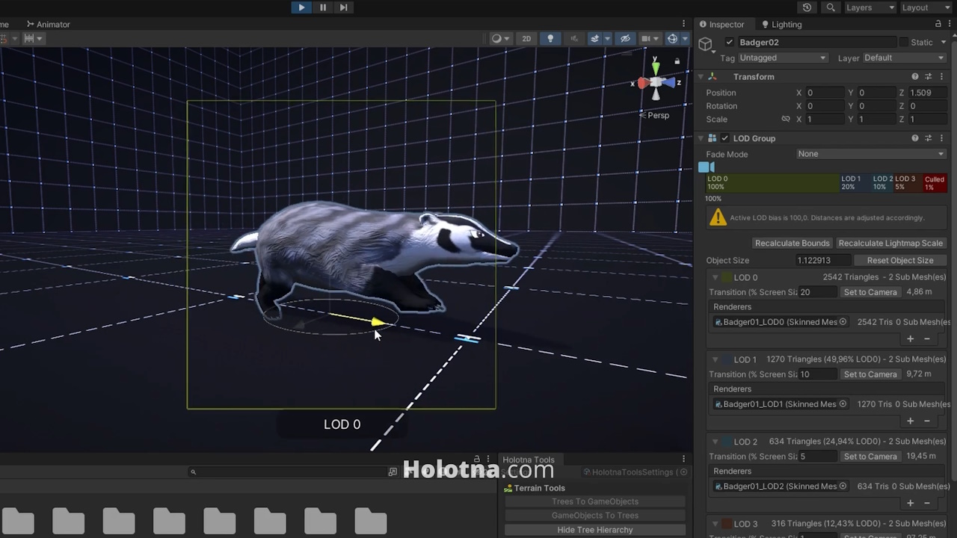Collapse the LOD 1 section foldout
The width and height of the screenshot is (957, 538).
(x=715, y=359)
